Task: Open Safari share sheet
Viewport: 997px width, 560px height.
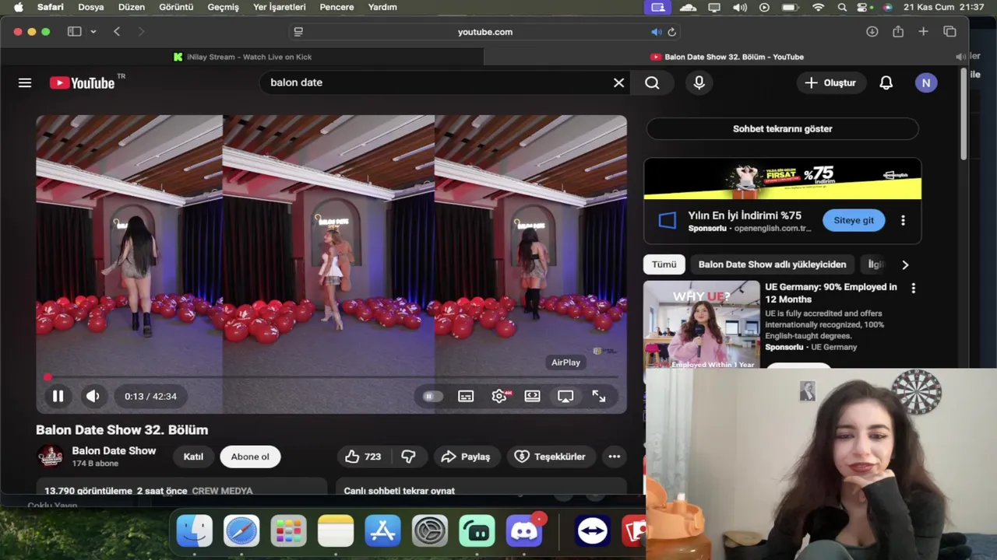Action: (898, 32)
